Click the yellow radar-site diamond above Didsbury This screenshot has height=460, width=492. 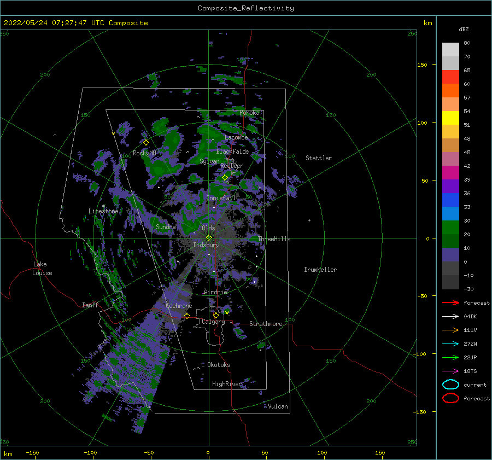[209, 238]
